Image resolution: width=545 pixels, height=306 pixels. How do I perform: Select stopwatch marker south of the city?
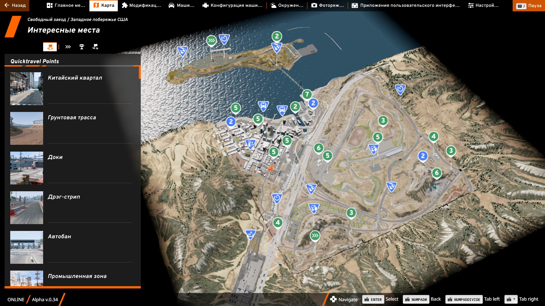pyautogui.click(x=277, y=198)
